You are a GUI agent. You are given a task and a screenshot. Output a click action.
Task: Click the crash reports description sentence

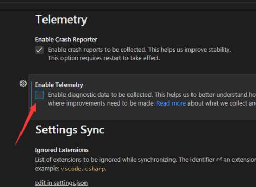(139, 50)
